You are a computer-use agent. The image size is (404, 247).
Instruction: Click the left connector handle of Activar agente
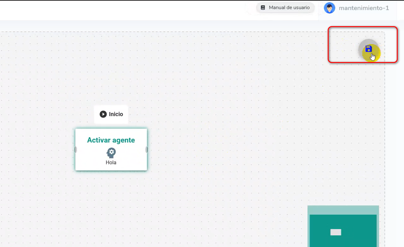click(75, 149)
